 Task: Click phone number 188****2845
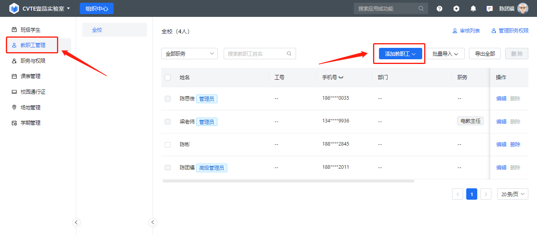pos(336,144)
